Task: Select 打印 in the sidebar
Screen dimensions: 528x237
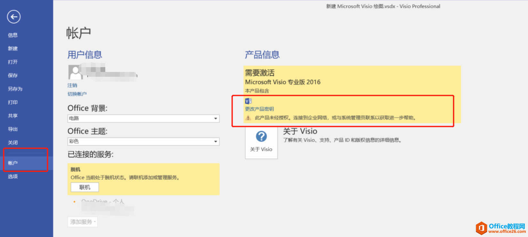Action: (x=13, y=102)
